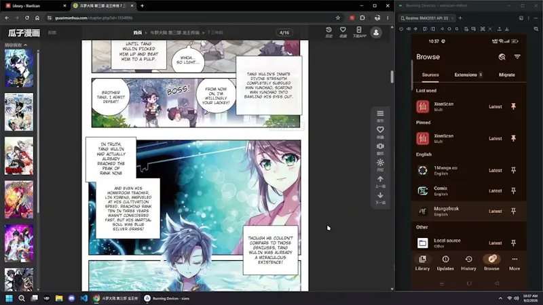543x305 pixels.
Task: Click emulator Home circle button
Action: [449, 29]
